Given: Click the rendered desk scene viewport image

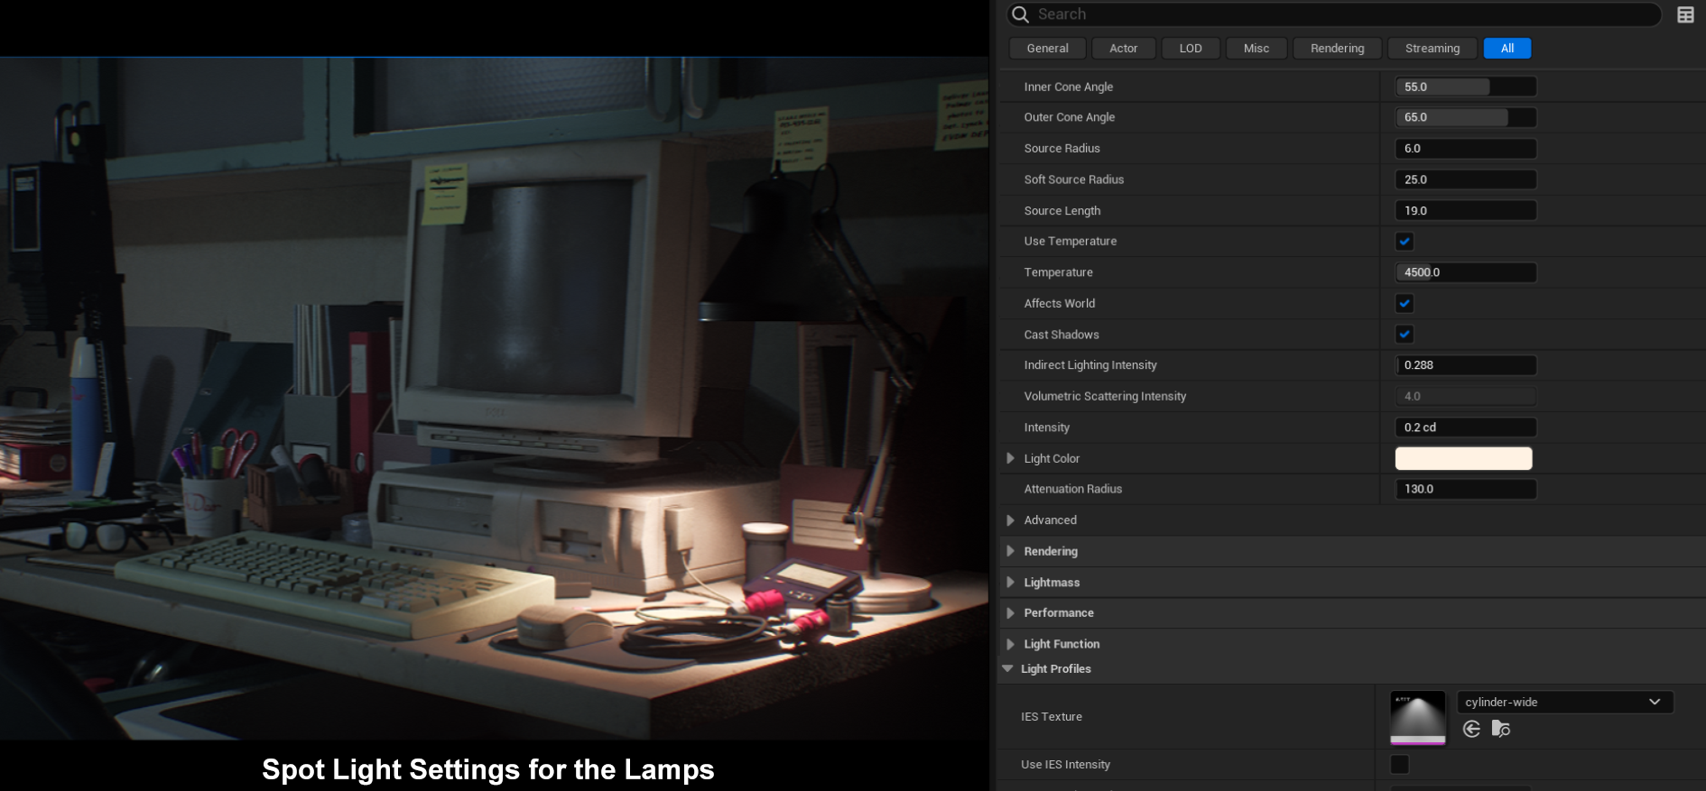Looking at the screenshot, I should 494,398.
